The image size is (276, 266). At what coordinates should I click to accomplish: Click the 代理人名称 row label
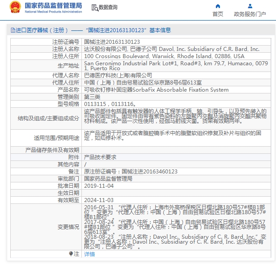[66, 75]
